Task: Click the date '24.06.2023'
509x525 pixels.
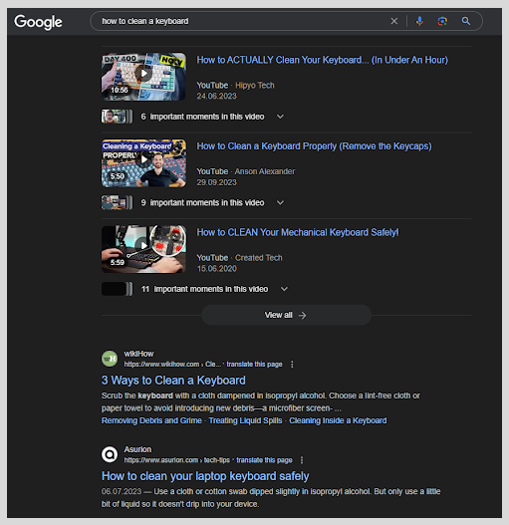Action: 217,96
